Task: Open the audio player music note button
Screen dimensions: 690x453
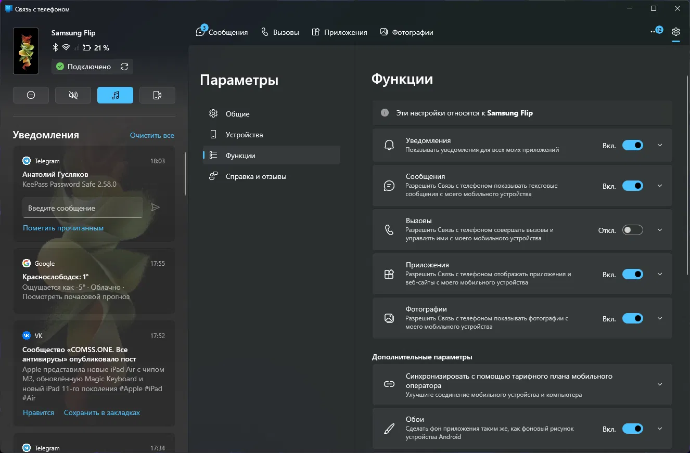Action: [115, 95]
